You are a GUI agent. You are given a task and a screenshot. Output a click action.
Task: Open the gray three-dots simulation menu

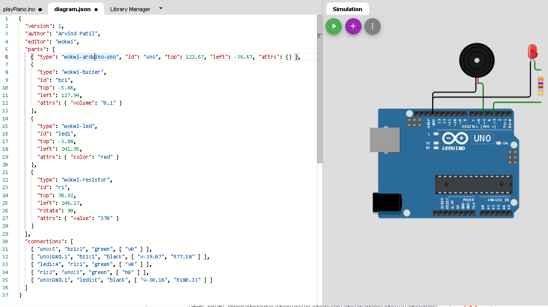point(373,26)
